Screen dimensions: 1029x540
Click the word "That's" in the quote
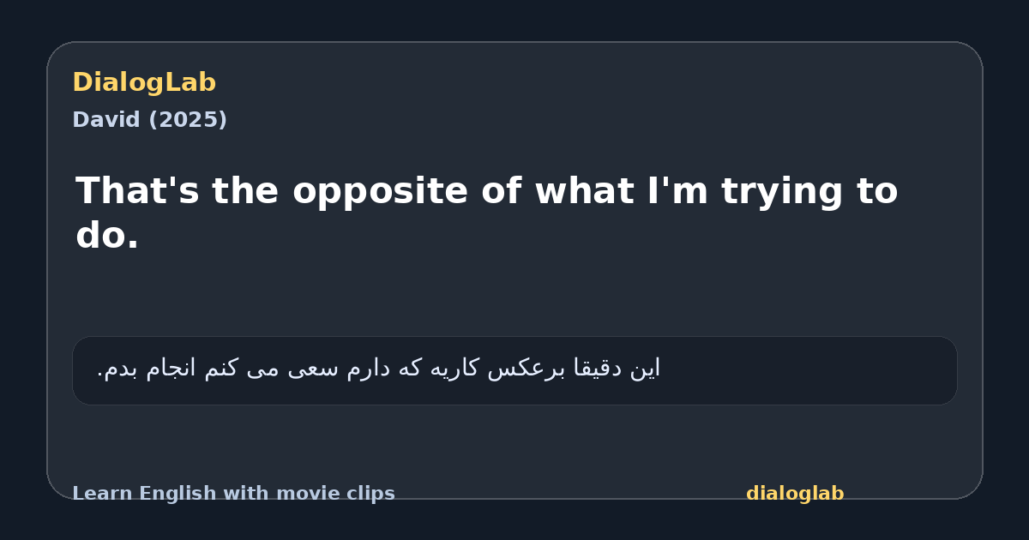pyautogui.click(x=138, y=190)
